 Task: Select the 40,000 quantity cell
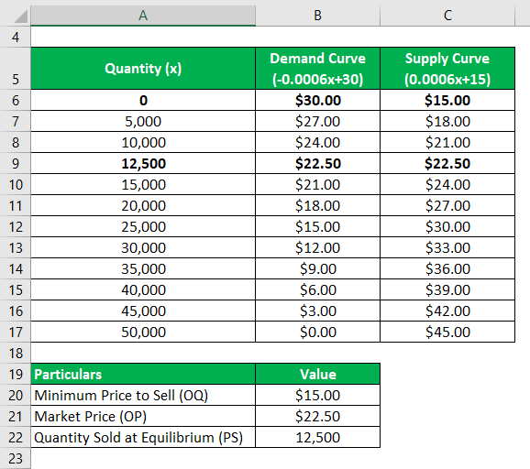pos(143,289)
